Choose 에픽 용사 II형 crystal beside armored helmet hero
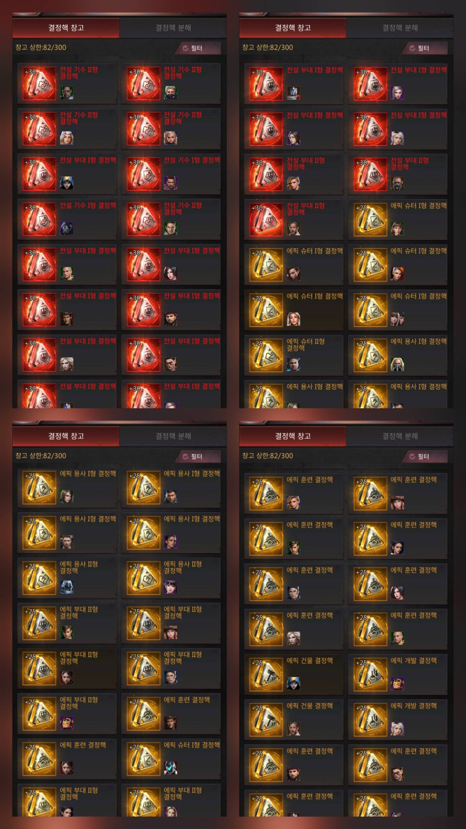 coord(39,578)
